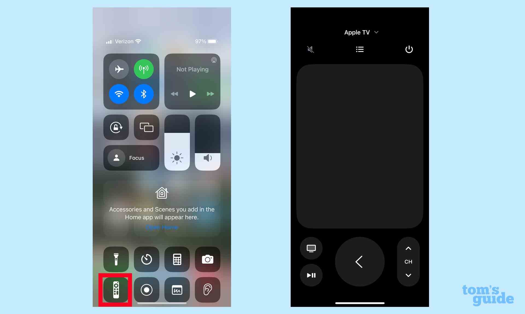This screenshot has height=314, width=525.
Task: Press the Apple TV back button
Action: [x=360, y=262]
